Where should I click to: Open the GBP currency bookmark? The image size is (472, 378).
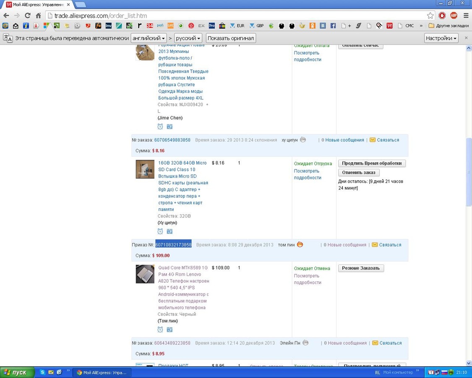click(x=256, y=26)
